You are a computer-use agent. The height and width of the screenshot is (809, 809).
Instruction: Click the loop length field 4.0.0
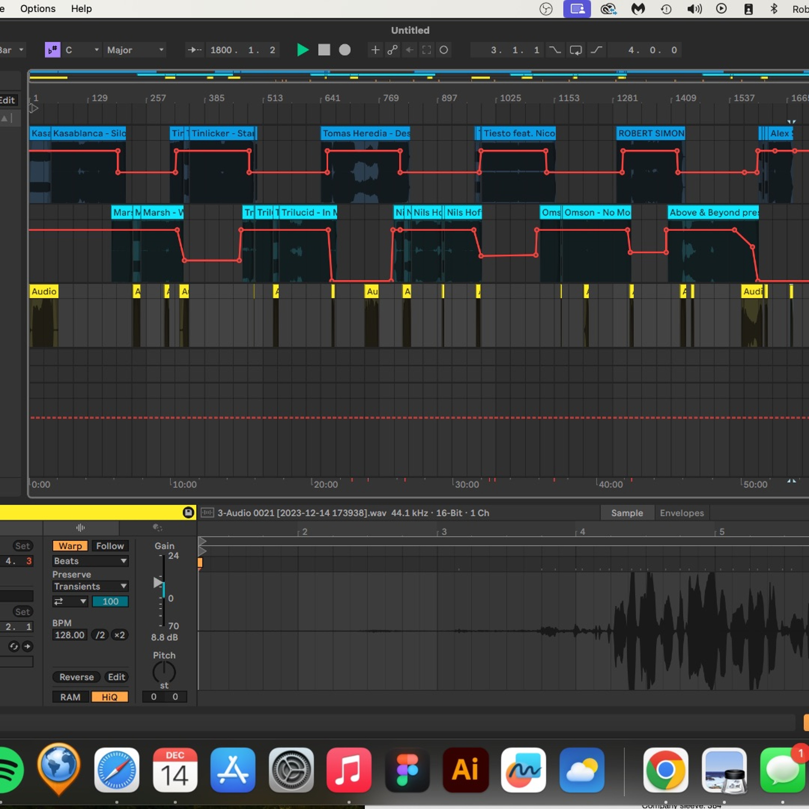tap(645, 50)
